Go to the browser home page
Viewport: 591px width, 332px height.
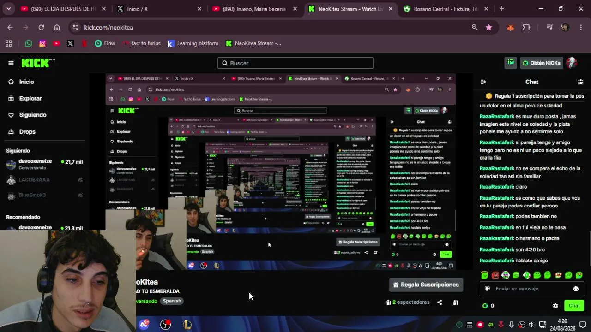click(57, 27)
